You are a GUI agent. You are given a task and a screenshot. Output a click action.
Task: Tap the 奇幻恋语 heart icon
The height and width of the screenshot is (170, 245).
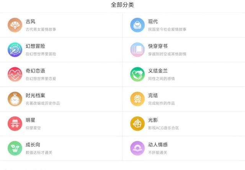coord(15,74)
